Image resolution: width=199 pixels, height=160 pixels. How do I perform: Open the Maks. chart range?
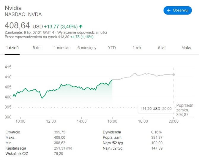click(187, 48)
